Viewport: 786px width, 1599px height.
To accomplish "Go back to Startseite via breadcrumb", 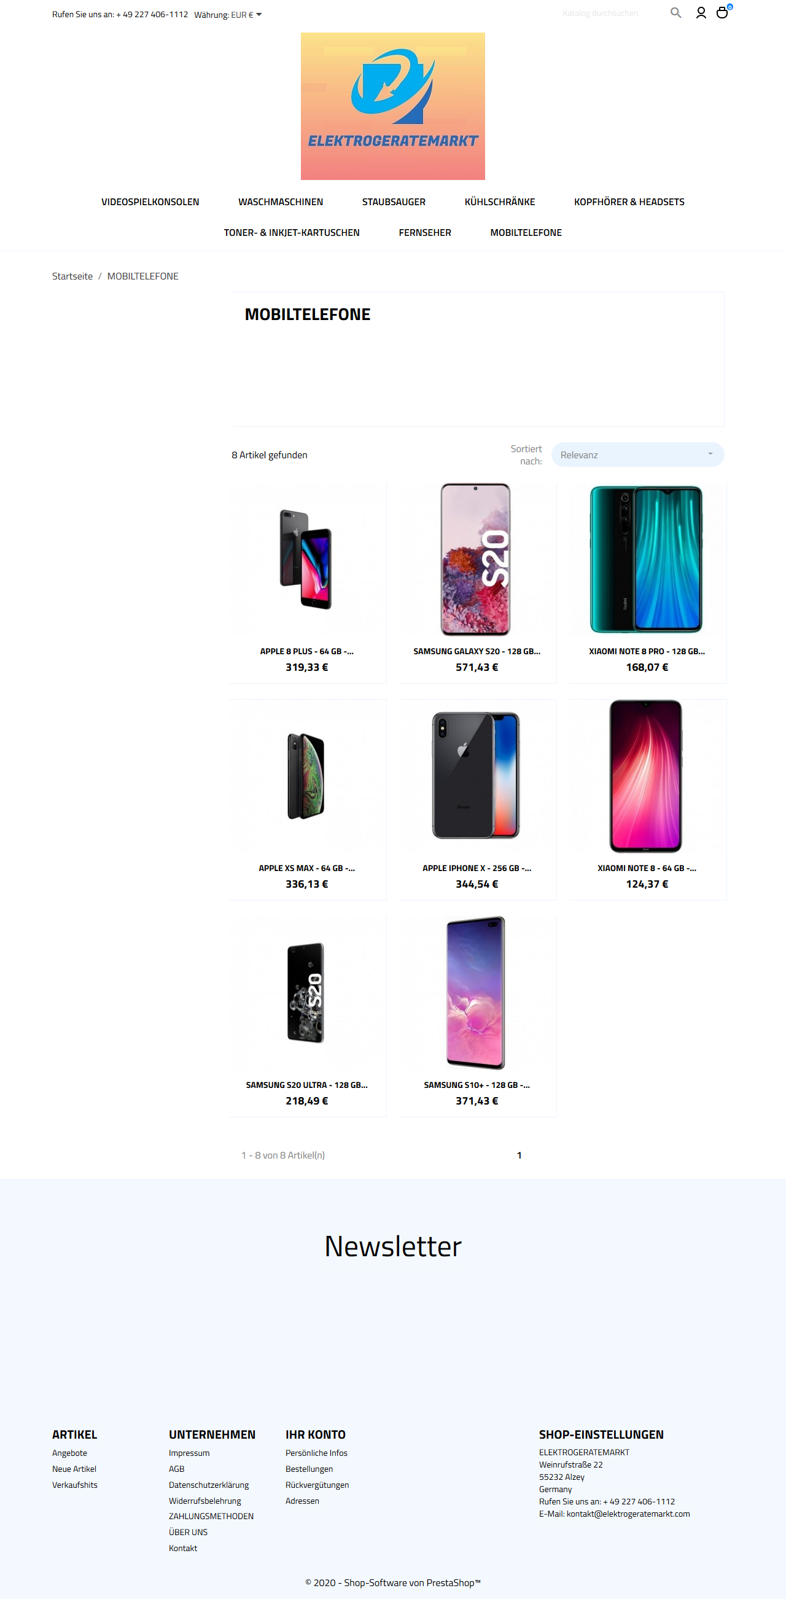I will (72, 276).
